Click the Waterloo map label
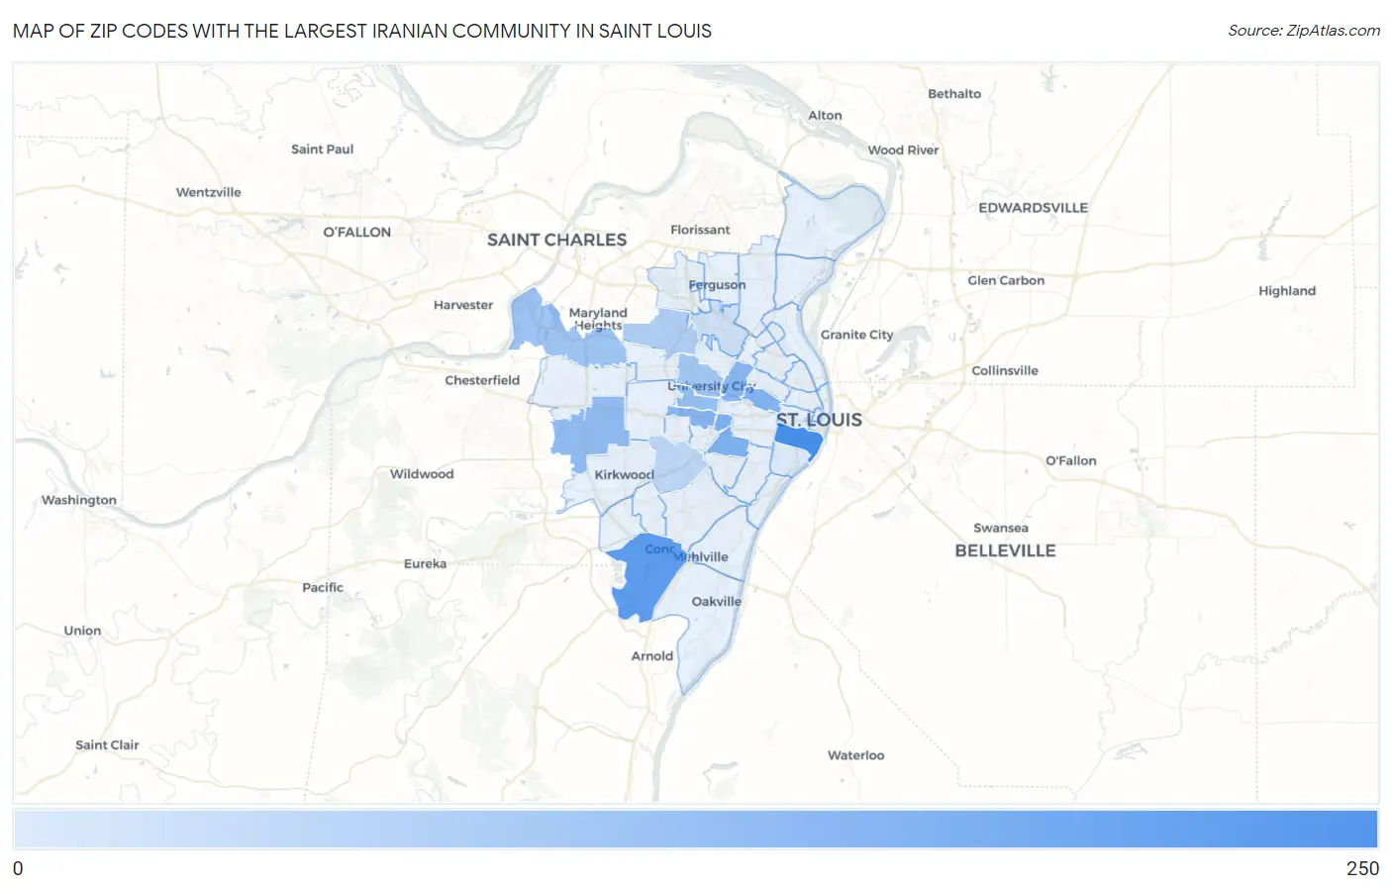This screenshot has height=890, width=1392. click(x=856, y=755)
